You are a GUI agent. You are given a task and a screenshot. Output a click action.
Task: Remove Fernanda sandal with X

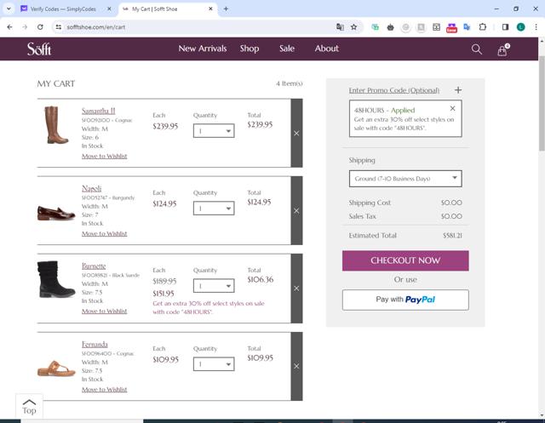point(296,366)
